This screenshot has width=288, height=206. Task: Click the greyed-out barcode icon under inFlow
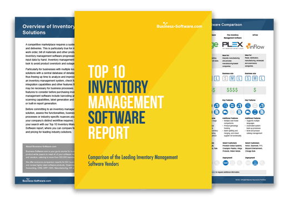tap(255, 105)
